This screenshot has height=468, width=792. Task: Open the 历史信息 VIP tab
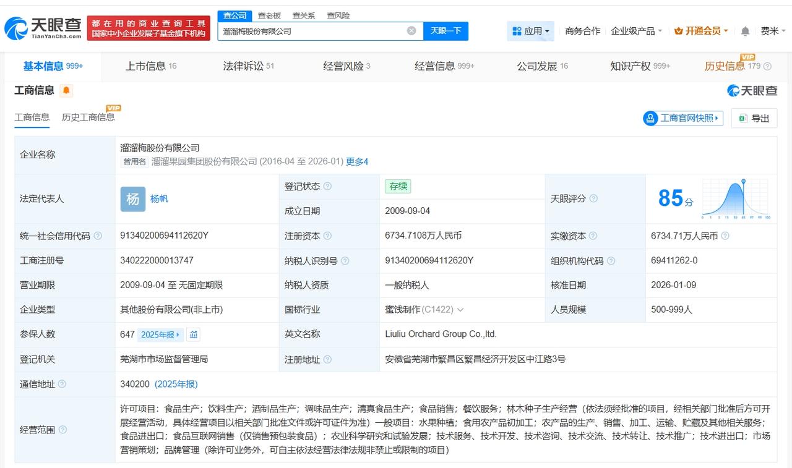pyautogui.click(x=733, y=66)
